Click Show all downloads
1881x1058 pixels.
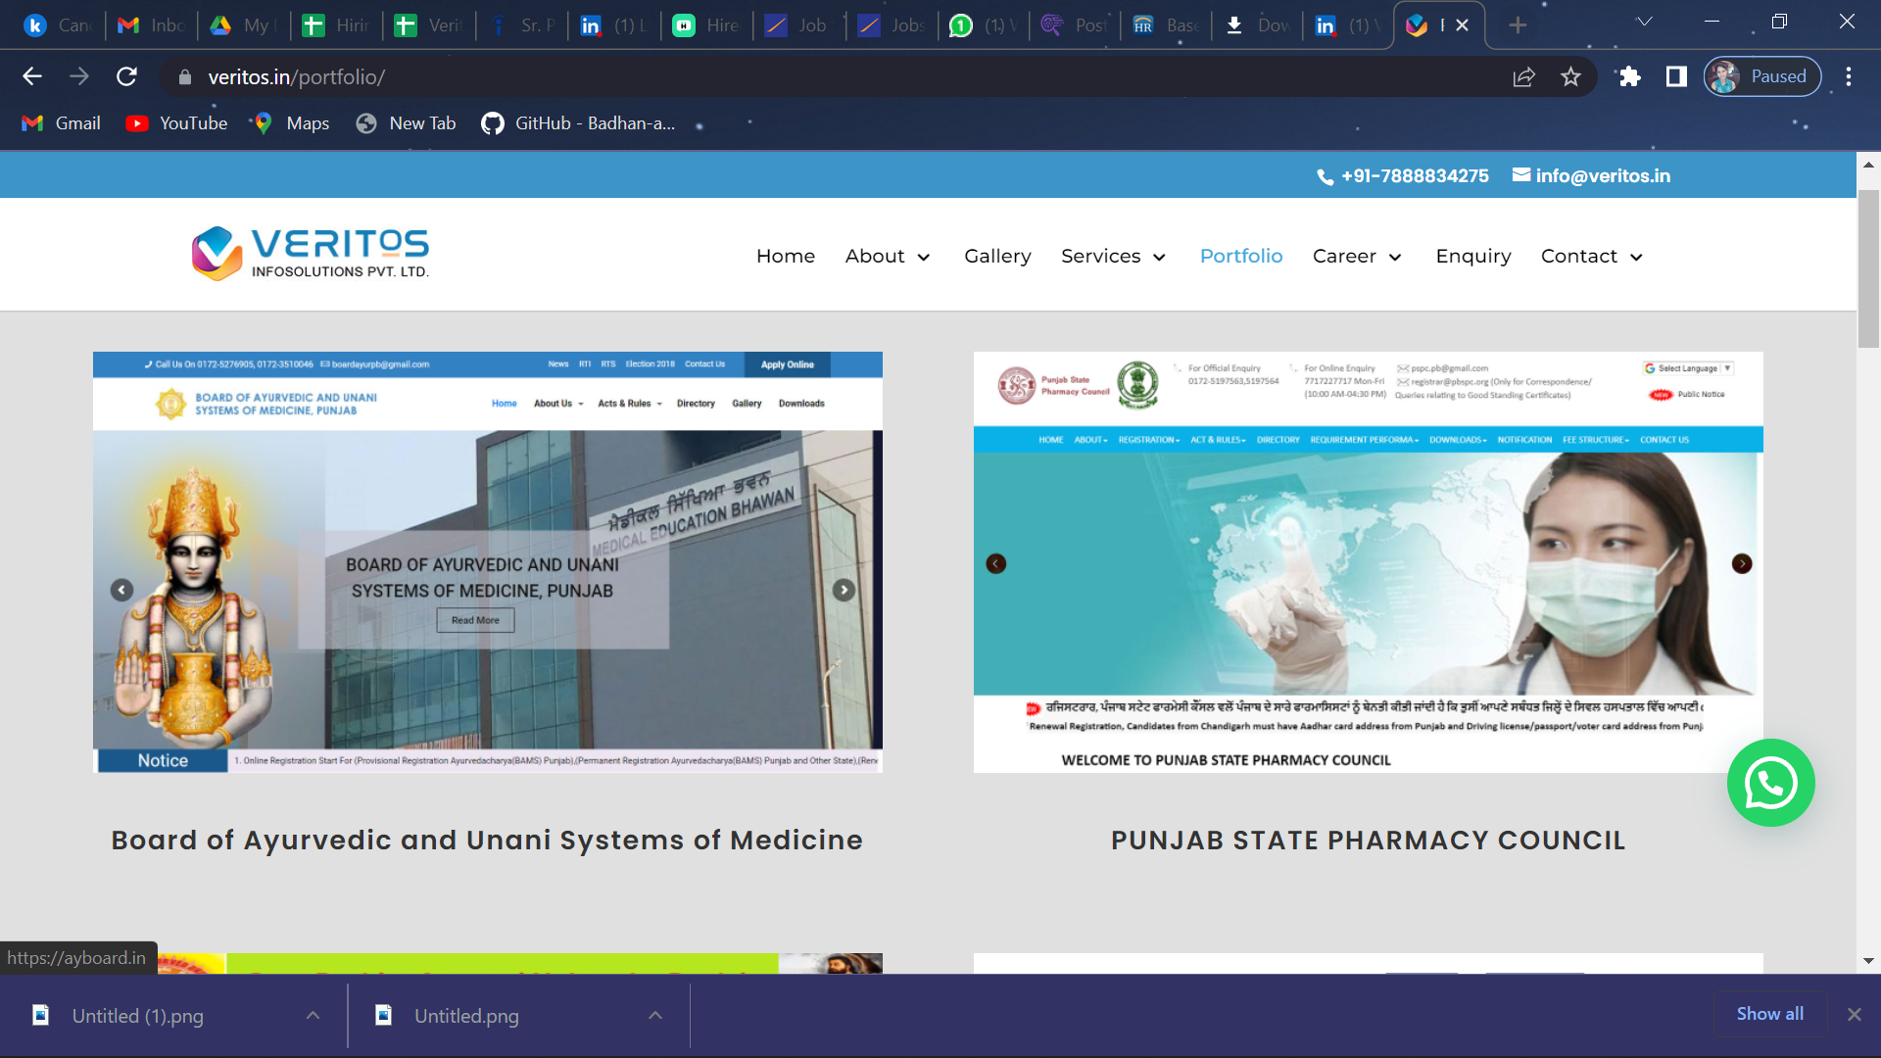click(x=1769, y=1014)
